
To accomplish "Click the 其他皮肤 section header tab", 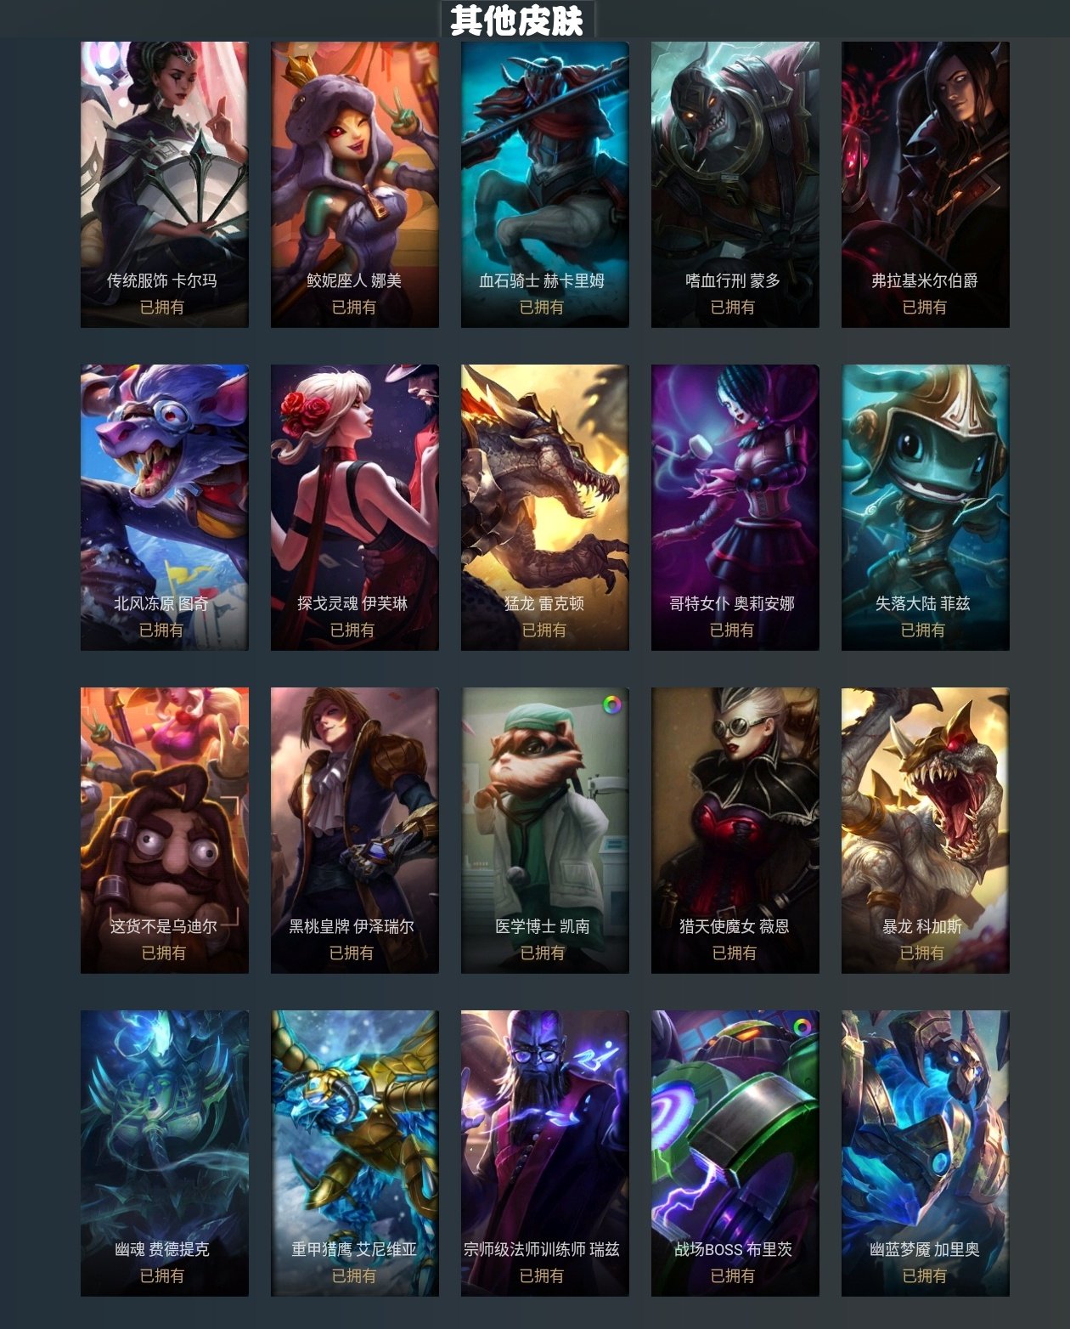I will click(x=517, y=19).
